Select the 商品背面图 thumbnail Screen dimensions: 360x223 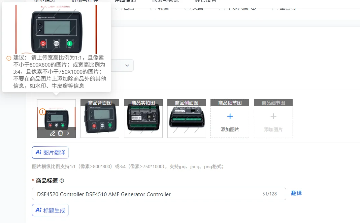100,118
